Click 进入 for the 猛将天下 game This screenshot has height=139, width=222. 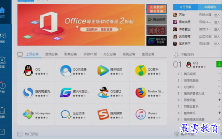217,44
